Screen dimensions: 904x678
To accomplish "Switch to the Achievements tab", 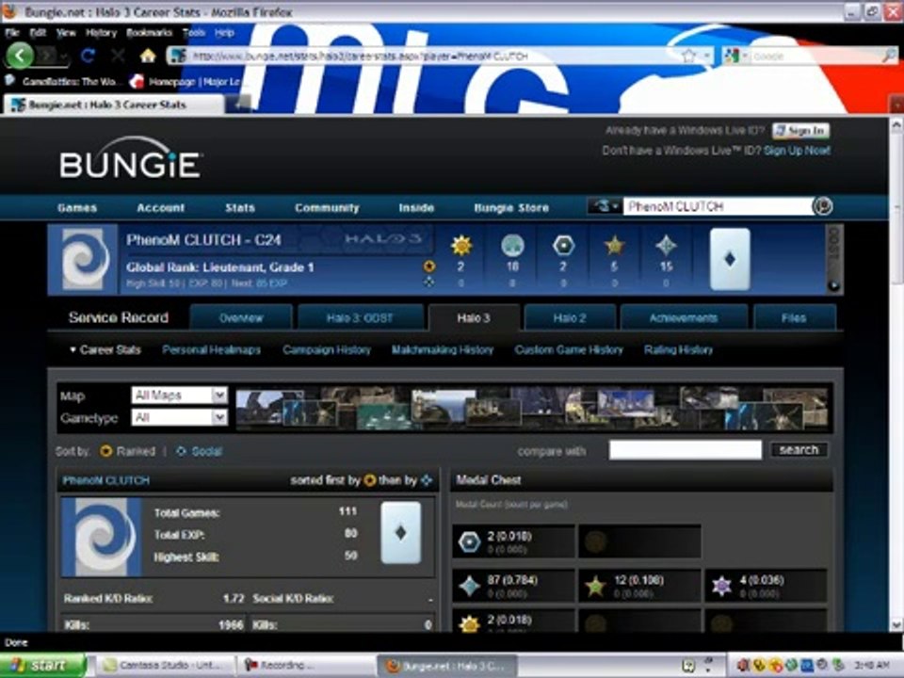I will (684, 317).
